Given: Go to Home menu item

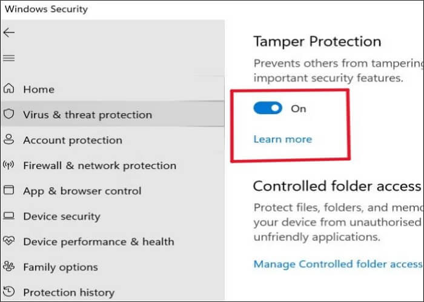Looking at the screenshot, I should coord(39,89).
